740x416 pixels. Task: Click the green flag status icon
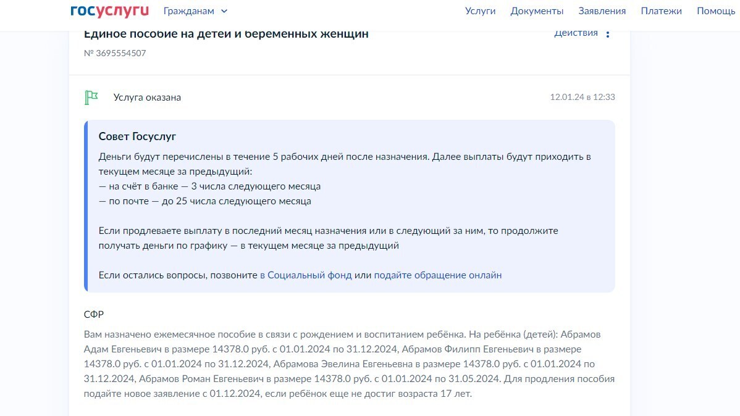coord(91,97)
